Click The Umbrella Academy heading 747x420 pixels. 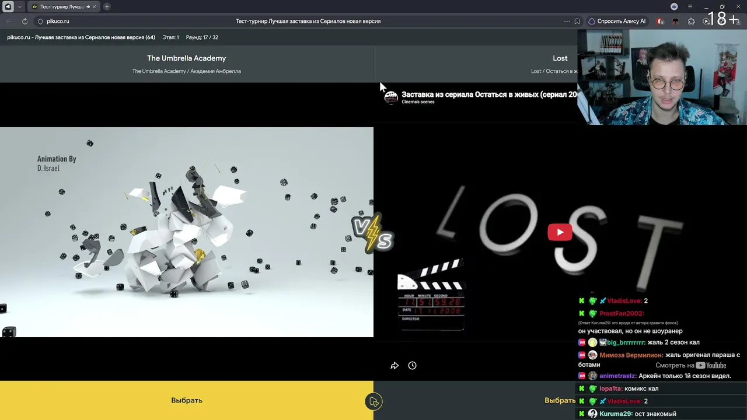tap(187, 58)
